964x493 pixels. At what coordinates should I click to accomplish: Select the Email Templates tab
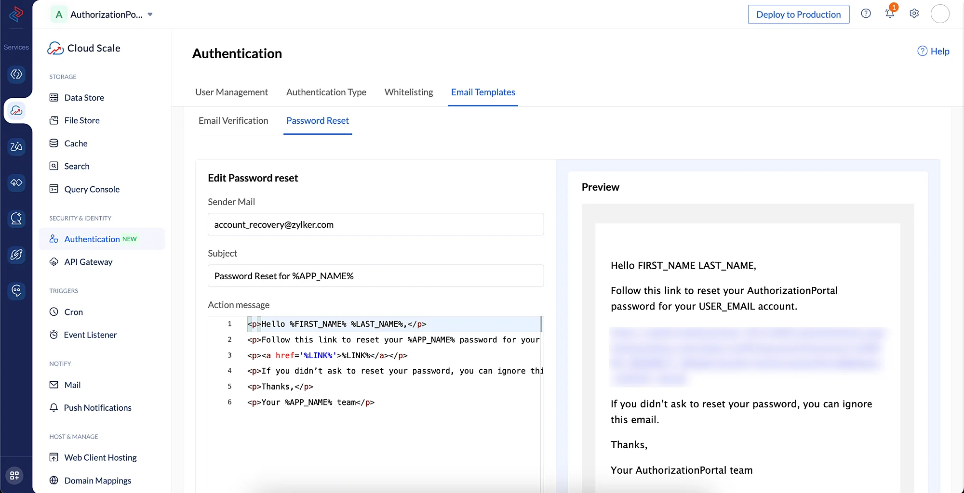(483, 92)
